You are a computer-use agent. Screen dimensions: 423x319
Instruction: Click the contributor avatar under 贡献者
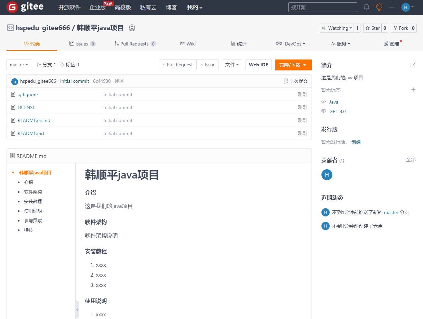click(x=327, y=175)
